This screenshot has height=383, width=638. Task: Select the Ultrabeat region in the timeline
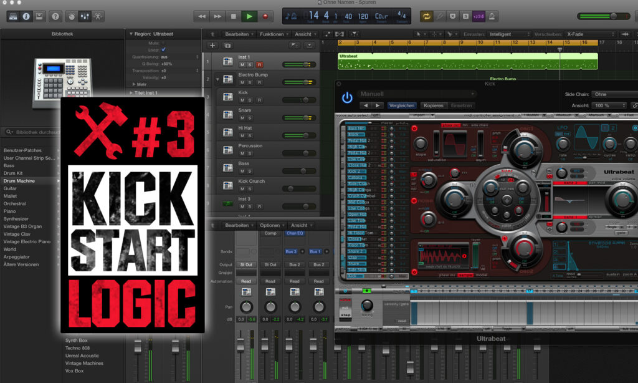click(467, 61)
